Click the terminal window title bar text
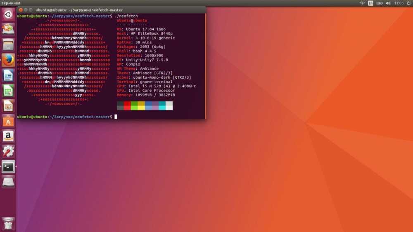The width and height of the screenshot is (413, 232). click(79, 10)
